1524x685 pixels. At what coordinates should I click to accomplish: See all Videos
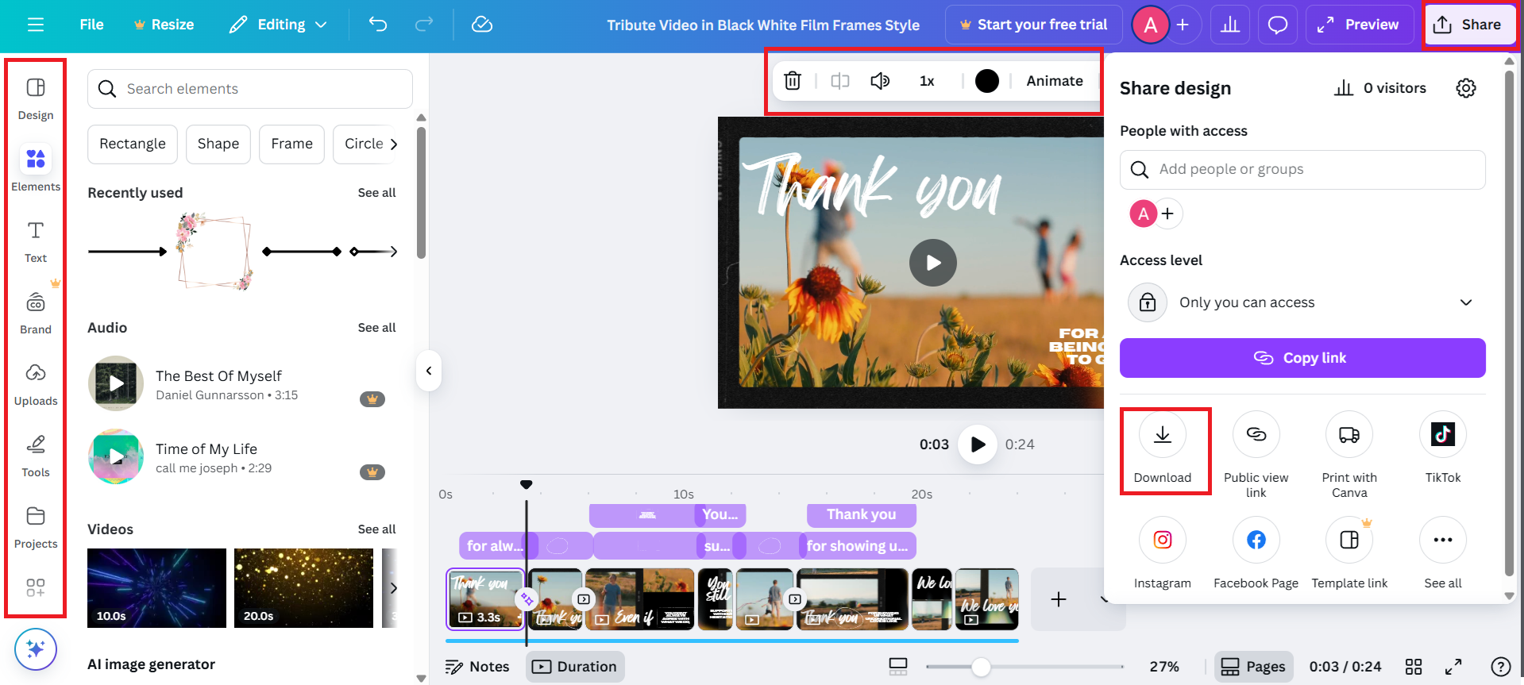(x=376, y=529)
